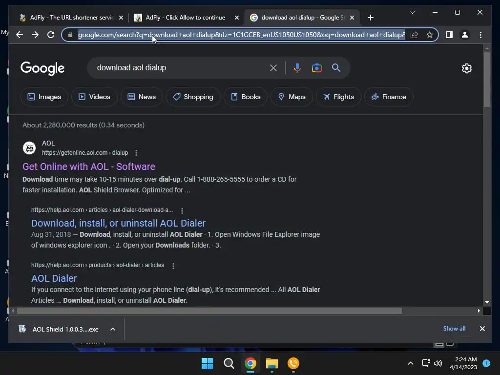Click the vertical page scrollbar
Screen dimensions: 500x375
(487, 80)
